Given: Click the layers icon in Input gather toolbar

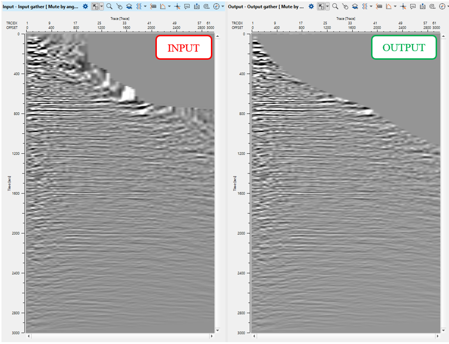Looking at the screenshot, I should coord(129,7).
